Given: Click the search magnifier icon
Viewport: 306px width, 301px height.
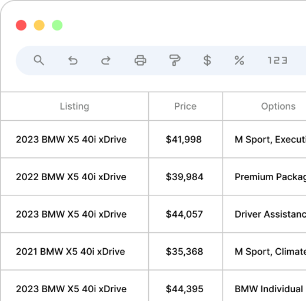Looking at the screenshot, I should 39,60.
